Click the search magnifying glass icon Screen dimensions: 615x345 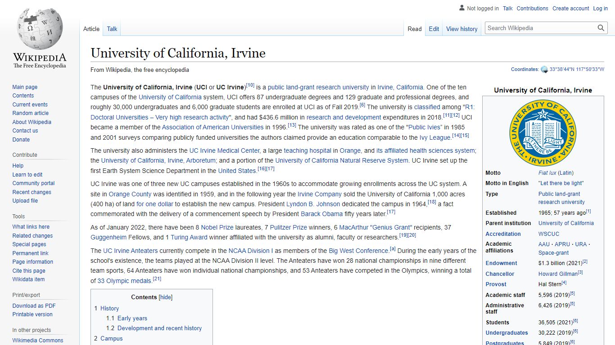pos(601,28)
